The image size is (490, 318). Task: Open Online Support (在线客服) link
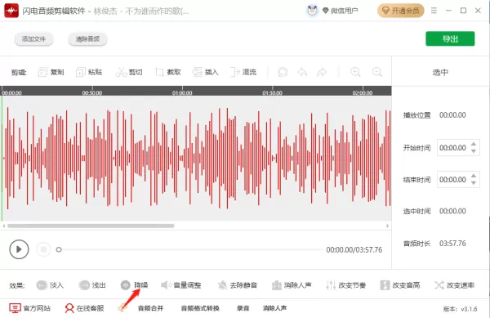84,308
